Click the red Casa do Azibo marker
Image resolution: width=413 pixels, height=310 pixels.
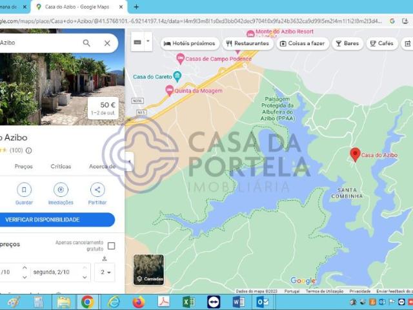(355, 154)
